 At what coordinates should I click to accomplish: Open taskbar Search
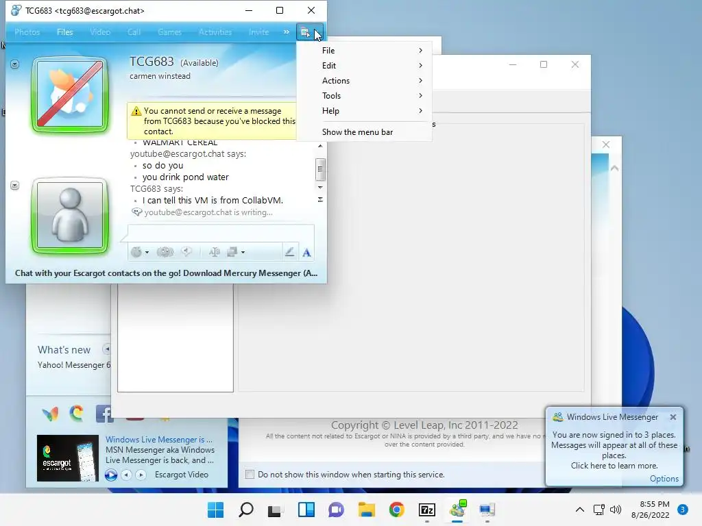point(246,510)
